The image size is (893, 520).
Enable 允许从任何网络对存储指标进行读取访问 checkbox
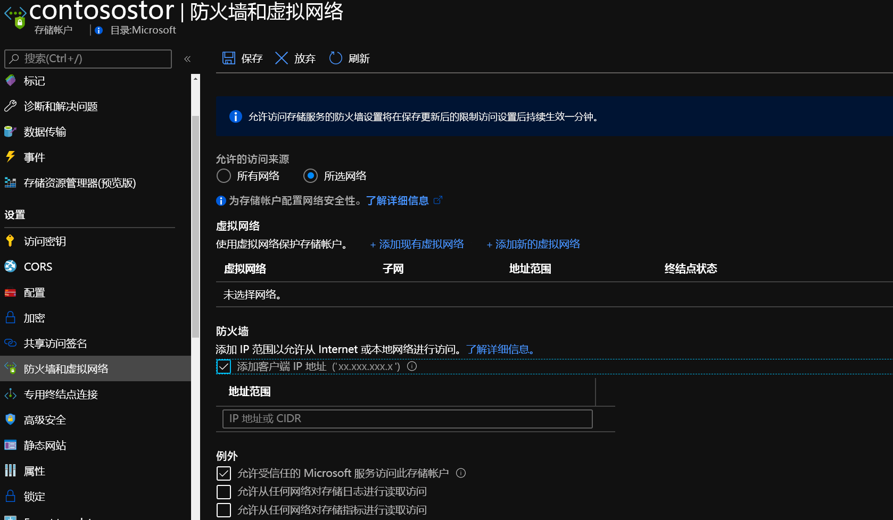click(224, 510)
